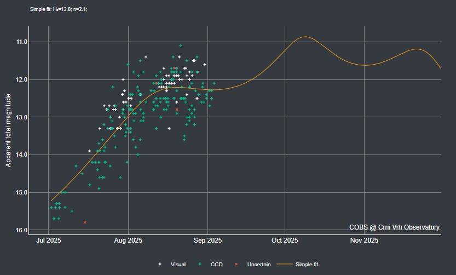
Task: Click the white Visual legend marker icon
Action: 160,264
